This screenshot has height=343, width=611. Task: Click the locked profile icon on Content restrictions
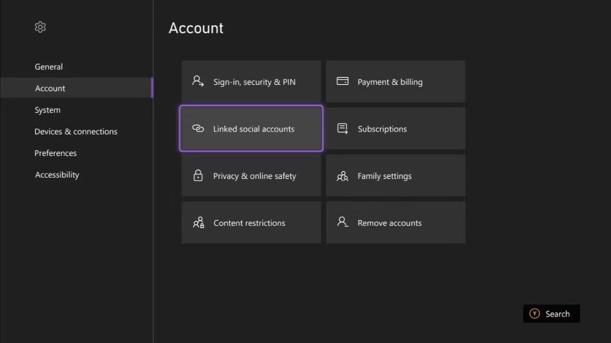[198, 222]
